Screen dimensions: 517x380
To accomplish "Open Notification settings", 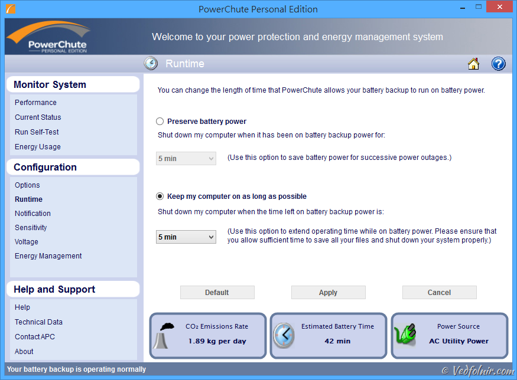I will pos(32,214).
